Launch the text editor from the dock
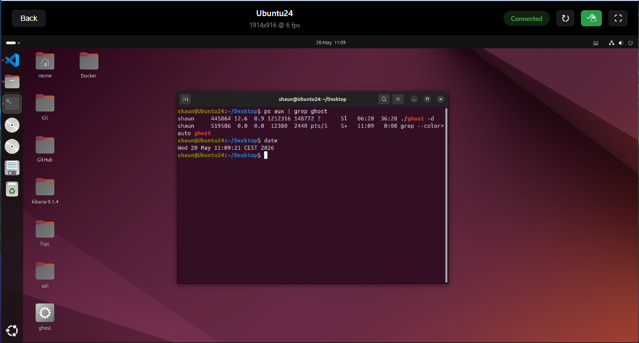This screenshot has height=343, width=639. 12,167
